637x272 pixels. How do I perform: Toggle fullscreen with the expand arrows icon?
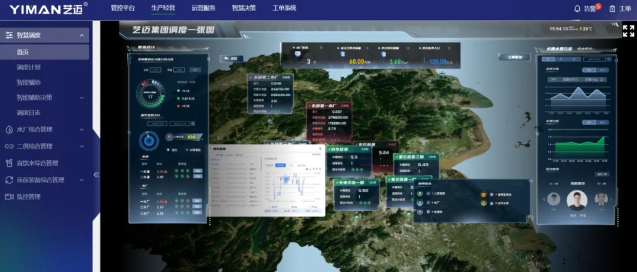[x=628, y=31]
